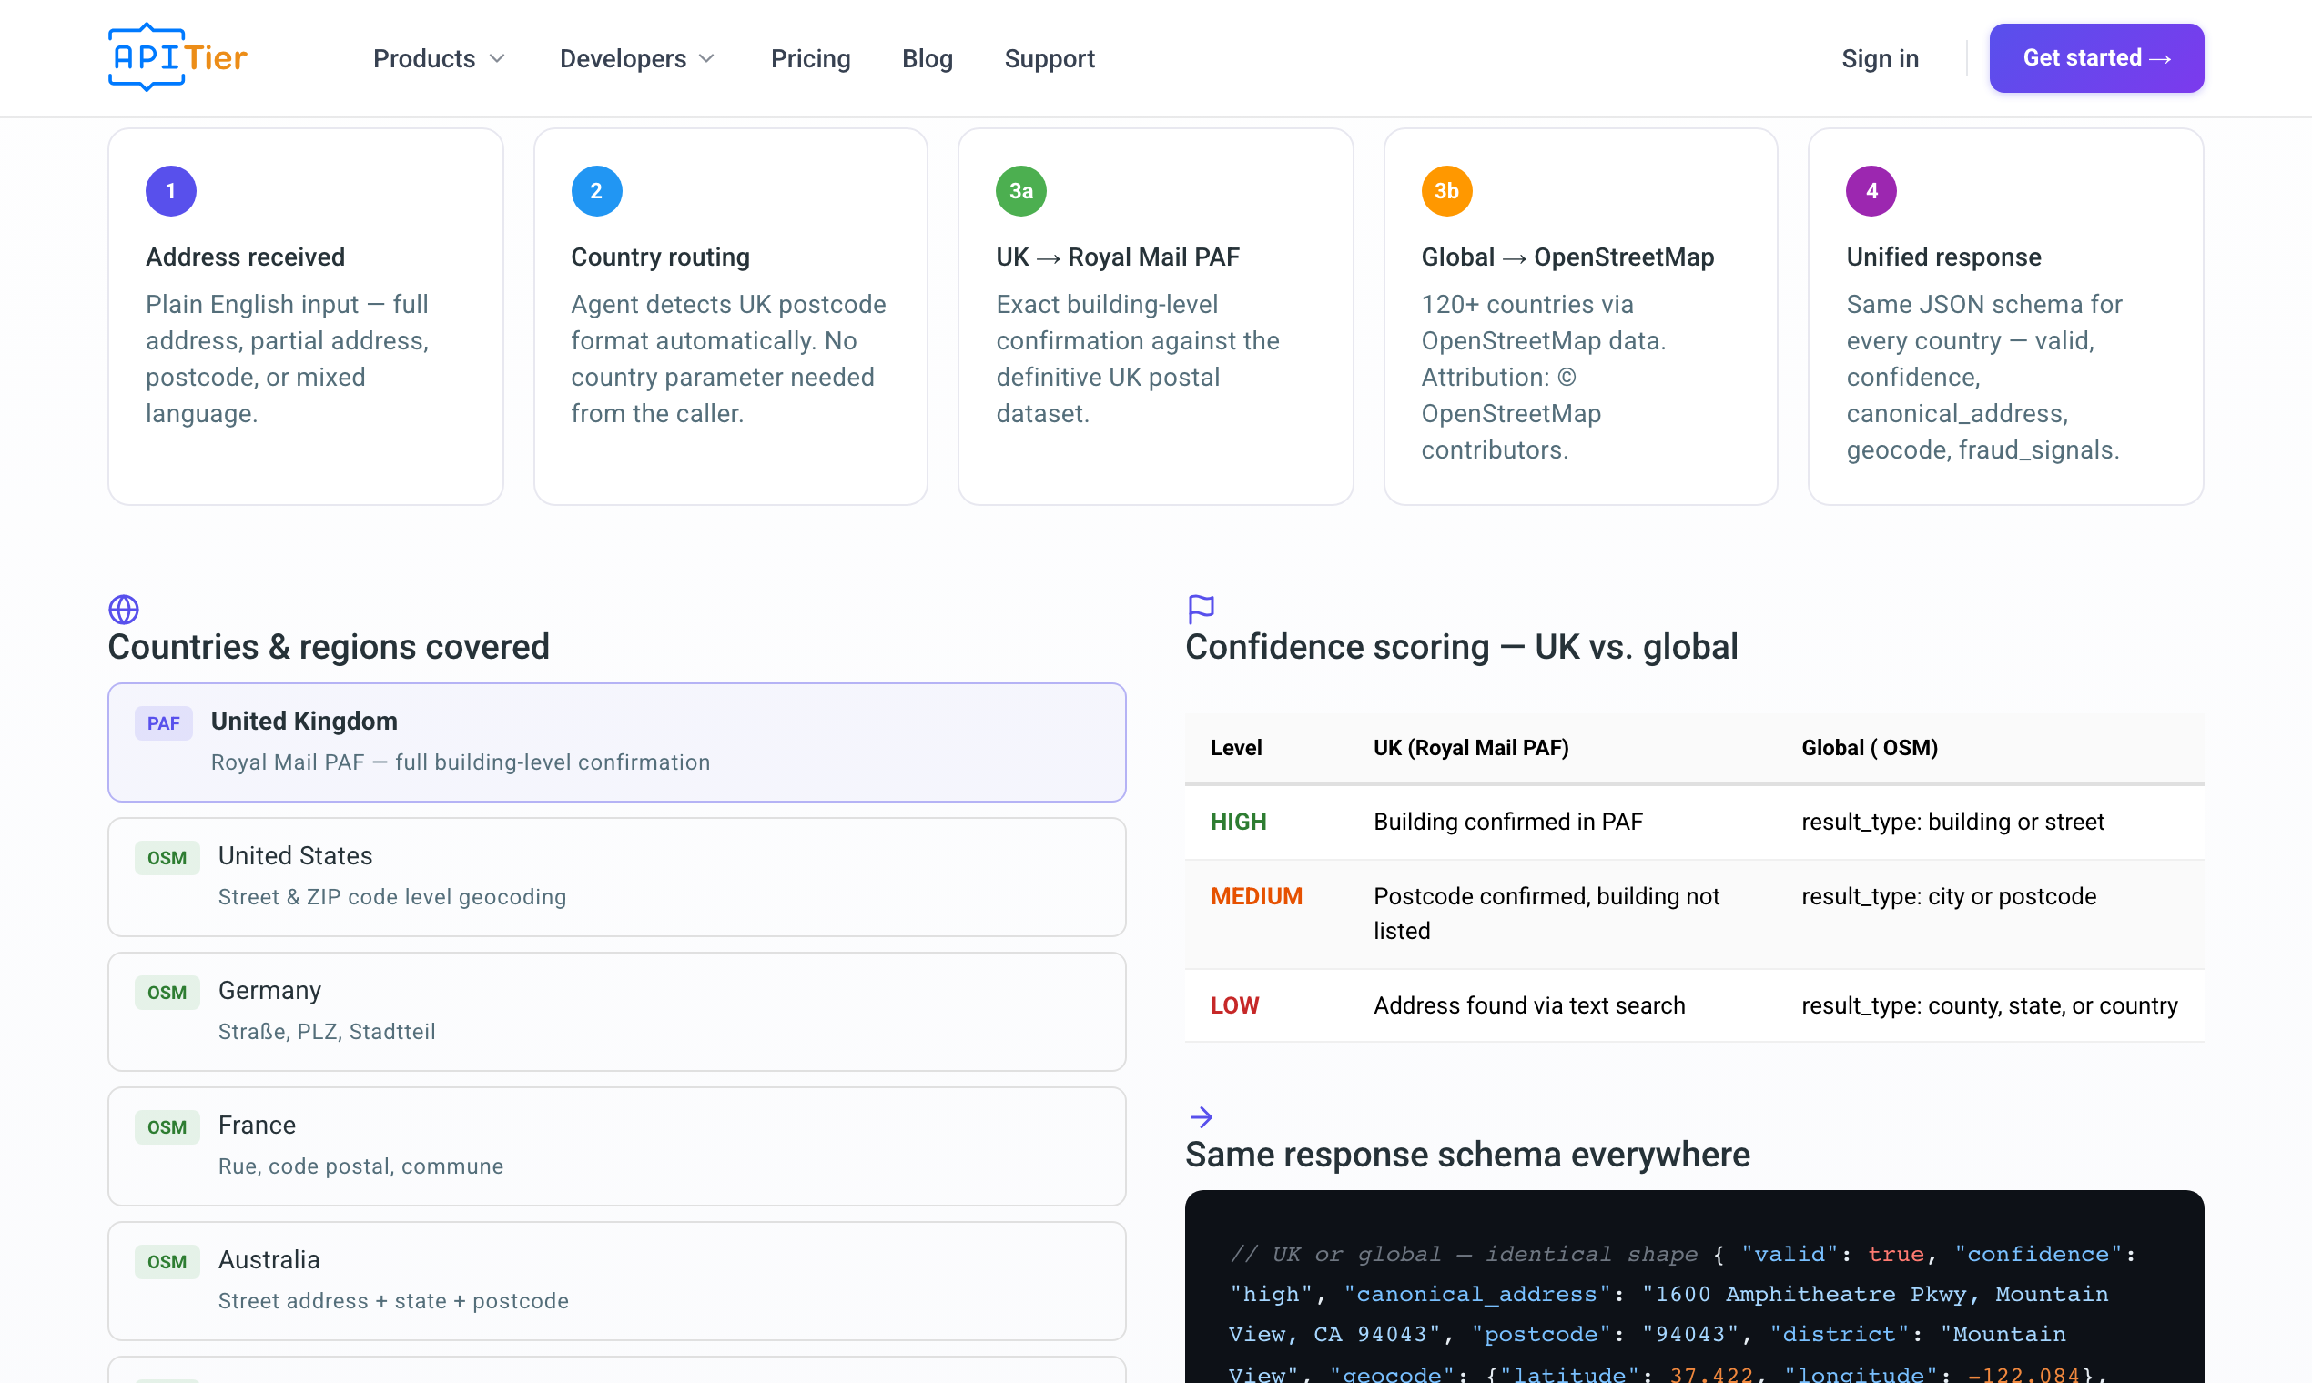Expand the Developers dropdown menu
This screenshot has width=2312, height=1383.
point(638,59)
